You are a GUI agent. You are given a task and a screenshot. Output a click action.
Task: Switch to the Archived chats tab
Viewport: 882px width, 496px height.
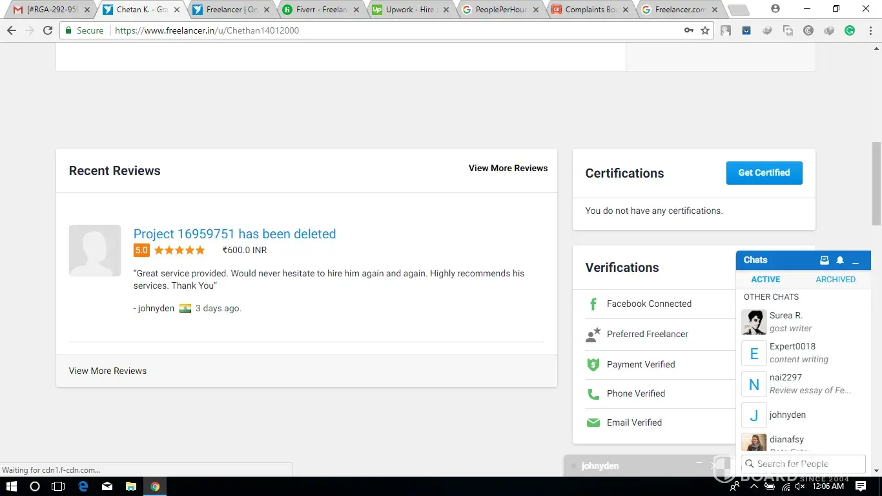(x=835, y=280)
